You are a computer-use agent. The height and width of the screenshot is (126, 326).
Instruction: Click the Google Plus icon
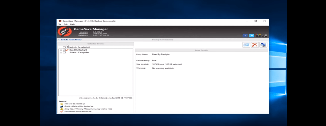258,36
